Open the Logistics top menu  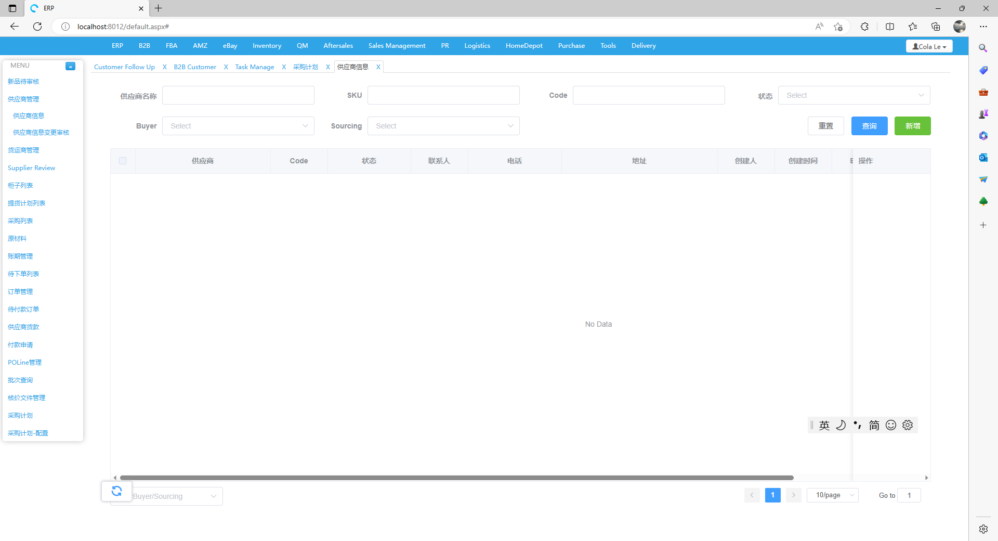[x=477, y=46]
